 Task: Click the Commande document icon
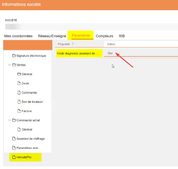[19, 92]
